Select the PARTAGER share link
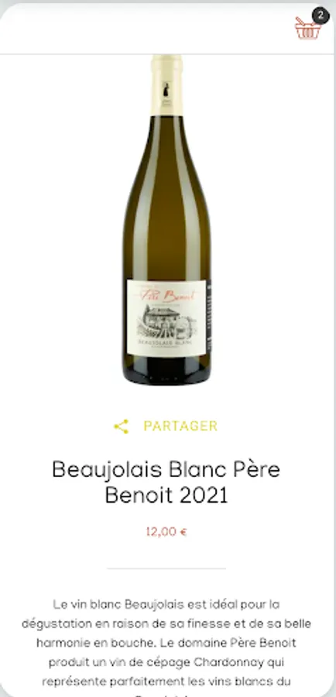Screen dimensions: 336x697 point(180,426)
